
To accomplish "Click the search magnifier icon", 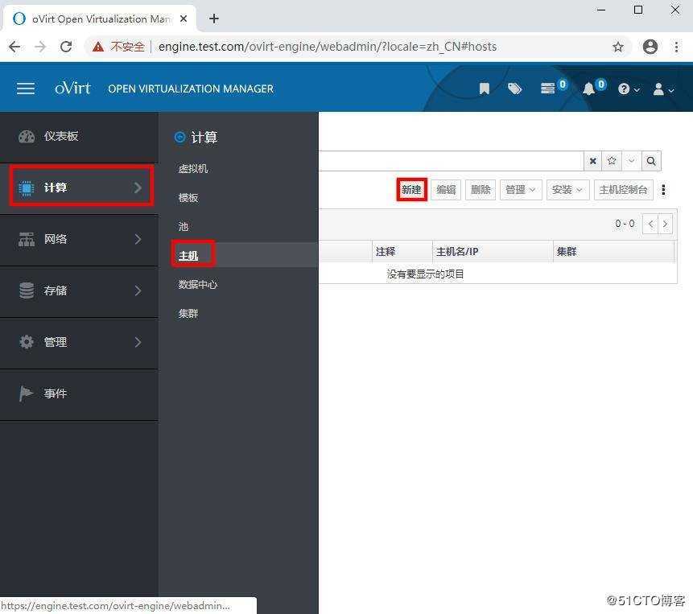I will (x=650, y=161).
